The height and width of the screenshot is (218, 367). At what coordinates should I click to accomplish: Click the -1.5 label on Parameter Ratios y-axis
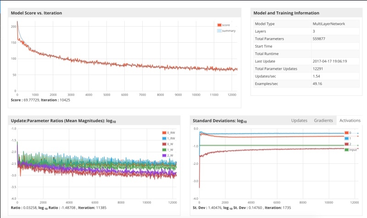[14, 140]
